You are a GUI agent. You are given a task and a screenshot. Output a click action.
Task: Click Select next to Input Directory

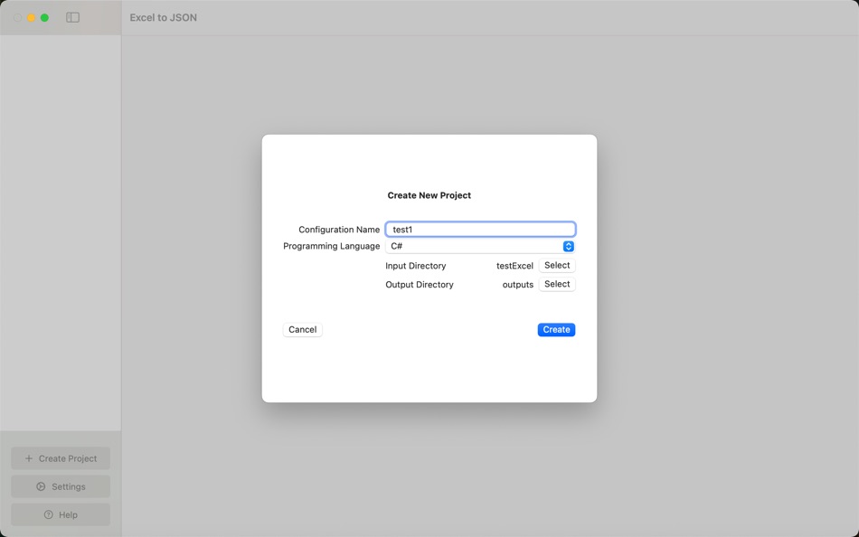[x=556, y=265]
